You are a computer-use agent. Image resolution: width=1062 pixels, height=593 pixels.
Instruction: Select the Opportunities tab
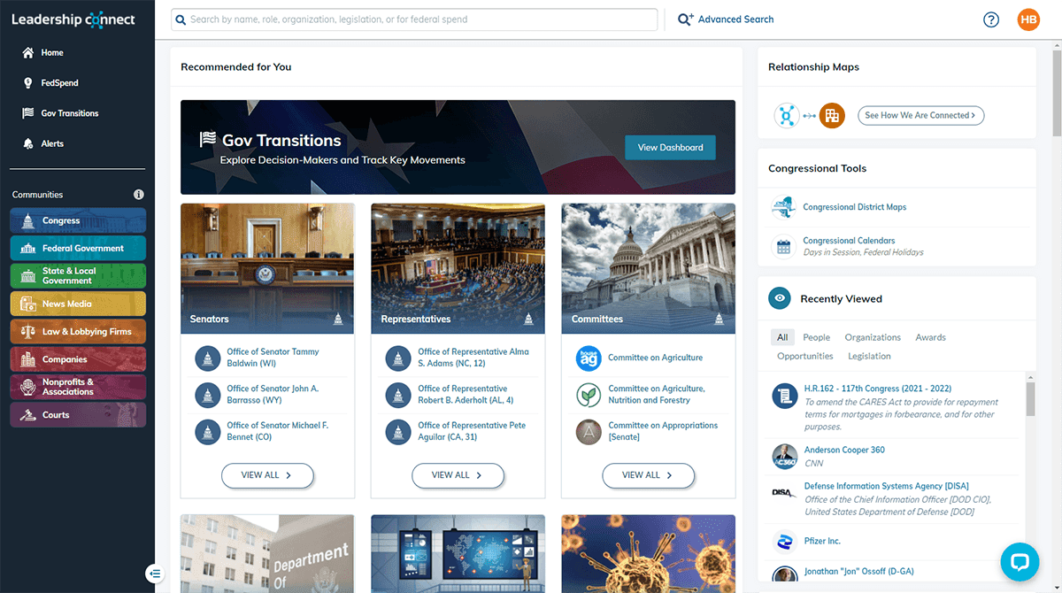pyautogui.click(x=805, y=356)
